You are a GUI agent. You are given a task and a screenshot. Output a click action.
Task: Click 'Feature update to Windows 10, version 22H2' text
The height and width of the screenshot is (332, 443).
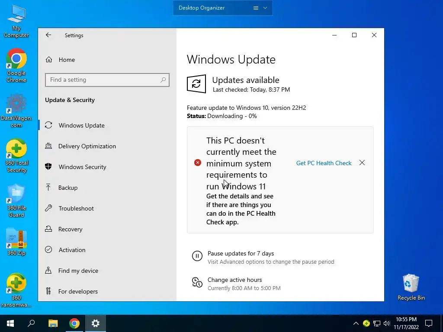coord(246,108)
